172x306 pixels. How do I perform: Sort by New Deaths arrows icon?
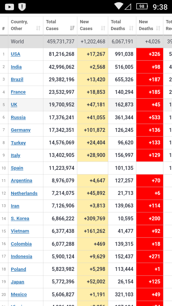tap(158, 28)
